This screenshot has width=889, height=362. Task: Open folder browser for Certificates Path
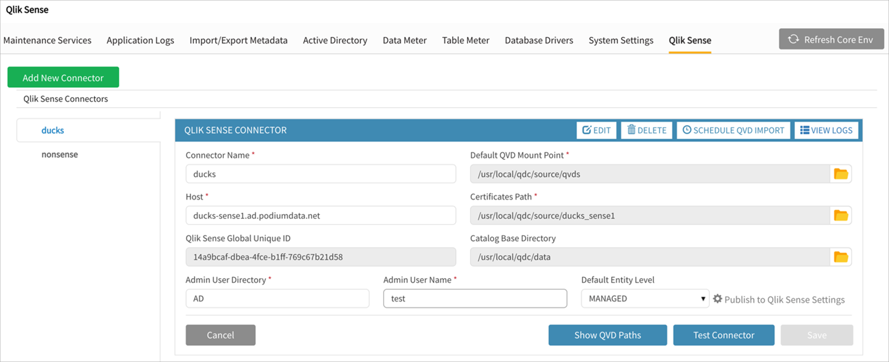click(841, 215)
